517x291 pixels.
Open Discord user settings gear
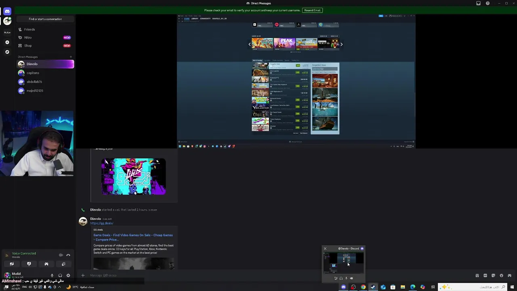[x=68, y=276]
